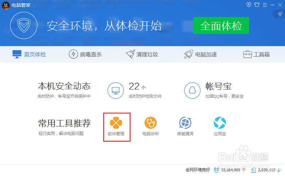The width and height of the screenshot is (285, 176).
Task: Switch to the 首页体检 tab
Action: coord(29,54)
